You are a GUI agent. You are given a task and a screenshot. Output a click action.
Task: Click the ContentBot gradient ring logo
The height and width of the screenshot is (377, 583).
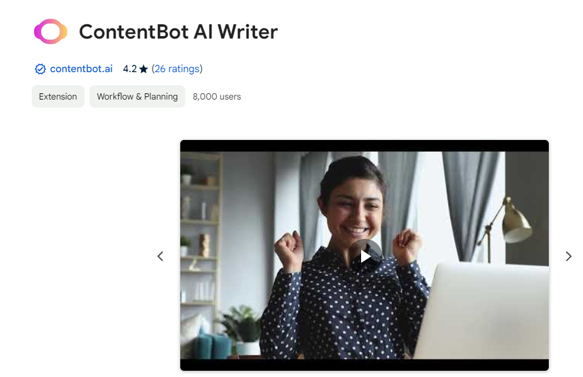click(x=50, y=31)
